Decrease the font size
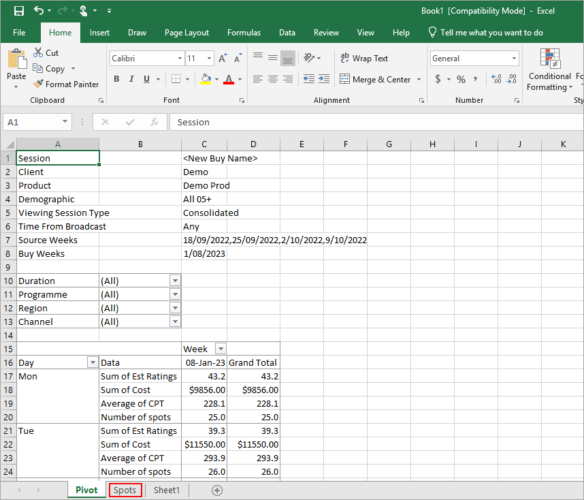The width and height of the screenshot is (584, 500). tap(238, 59)
